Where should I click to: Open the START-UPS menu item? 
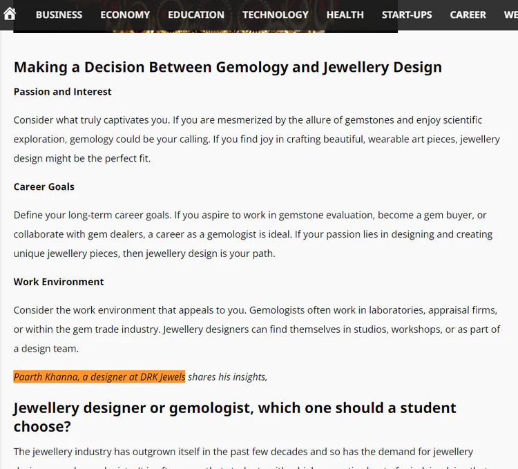pos(407,15)
